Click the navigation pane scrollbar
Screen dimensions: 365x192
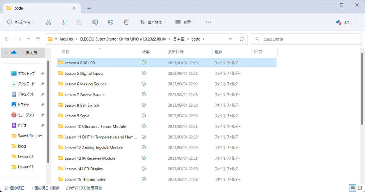click(x=48, y=112)
